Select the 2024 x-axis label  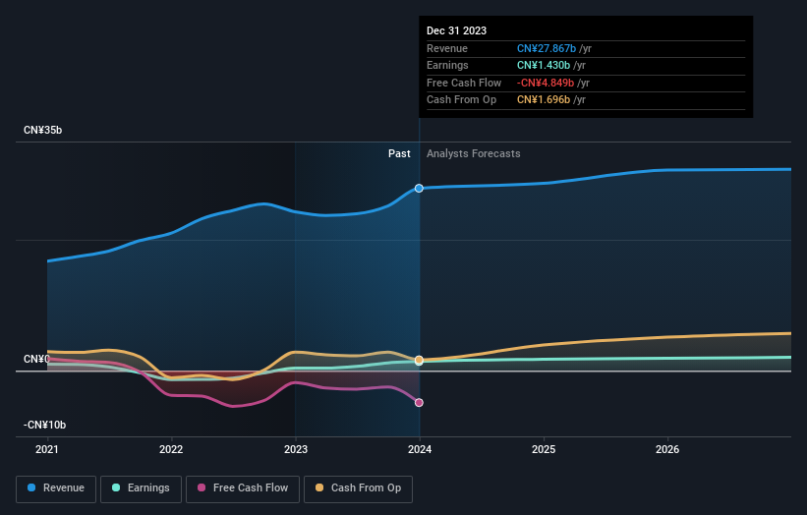[x=420, y=449]
